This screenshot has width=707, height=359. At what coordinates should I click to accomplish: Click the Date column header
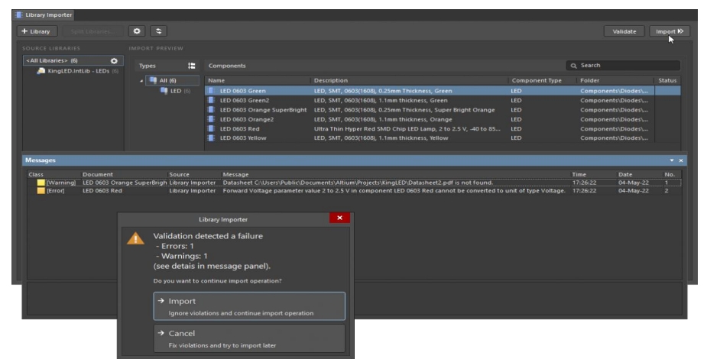coord(640,174)
